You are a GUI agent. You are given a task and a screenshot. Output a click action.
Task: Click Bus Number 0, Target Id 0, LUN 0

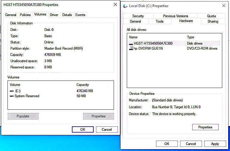[x=176, y=107]
